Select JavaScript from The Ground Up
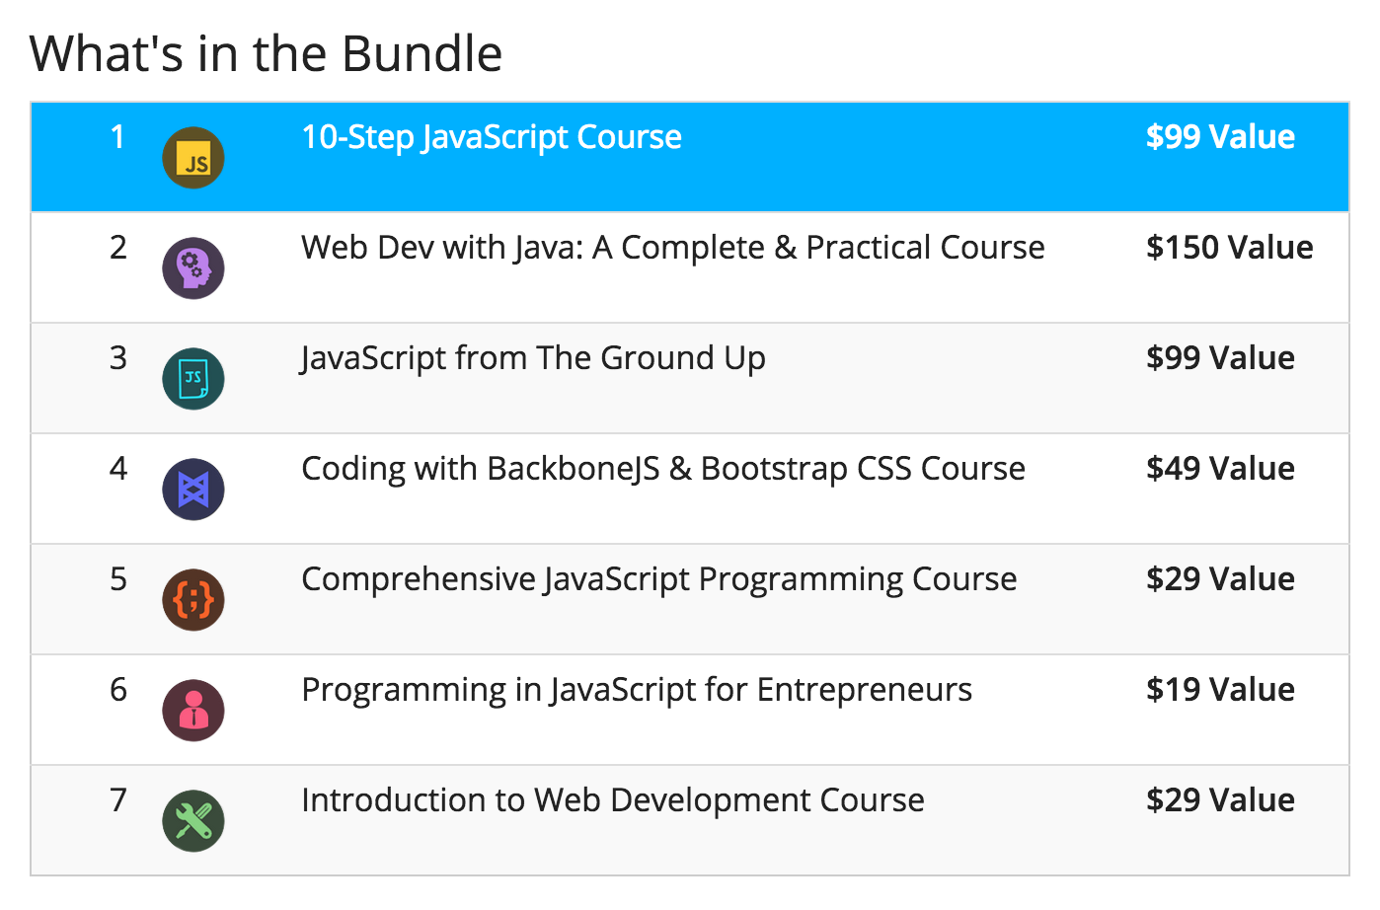Viewport: 1380px width, 910px height. (533, 358)
